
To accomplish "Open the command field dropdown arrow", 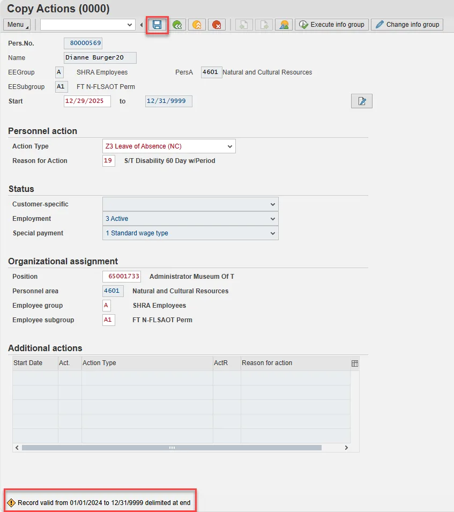I will tap(130, 25).
